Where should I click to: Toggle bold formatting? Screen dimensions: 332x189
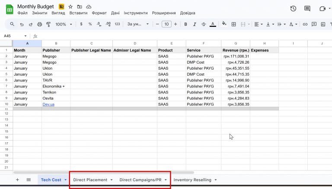point(185,24)
